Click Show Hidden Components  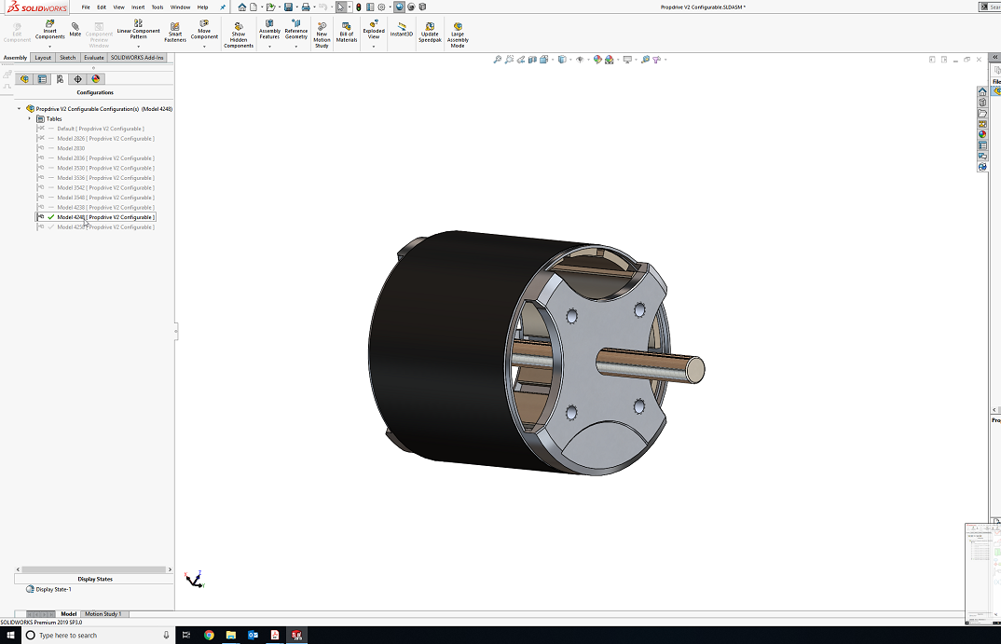(x=239, y=35)
